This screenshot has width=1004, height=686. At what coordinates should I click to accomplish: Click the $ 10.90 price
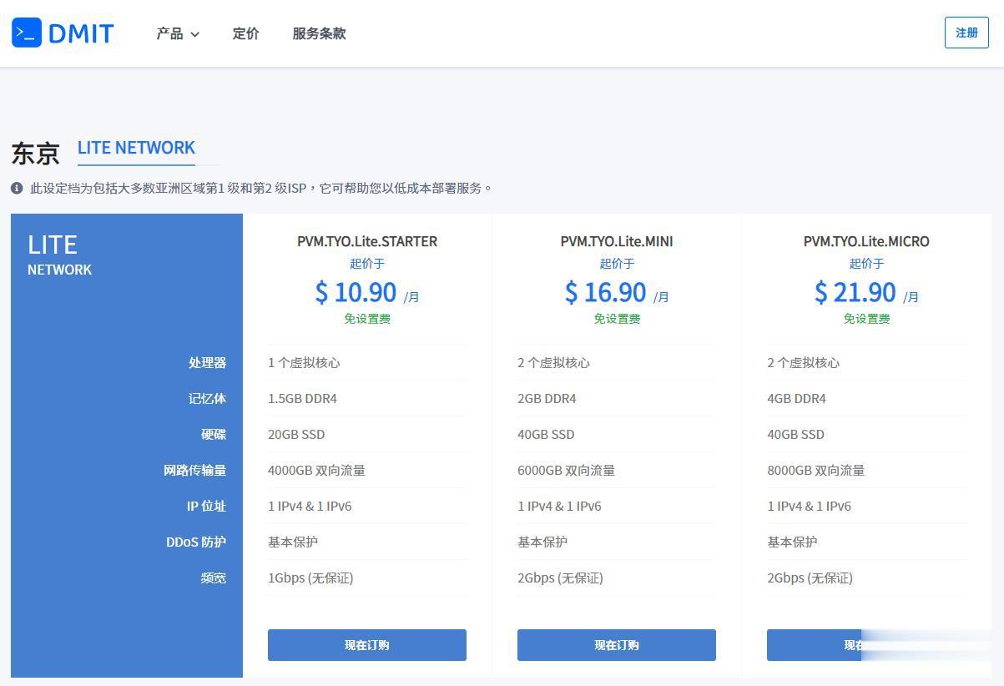point(356,292)
